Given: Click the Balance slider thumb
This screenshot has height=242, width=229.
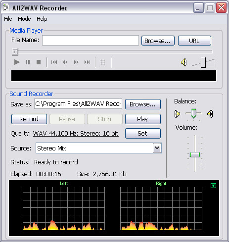Looking at the screenshot, I should [x=193, y=113].
